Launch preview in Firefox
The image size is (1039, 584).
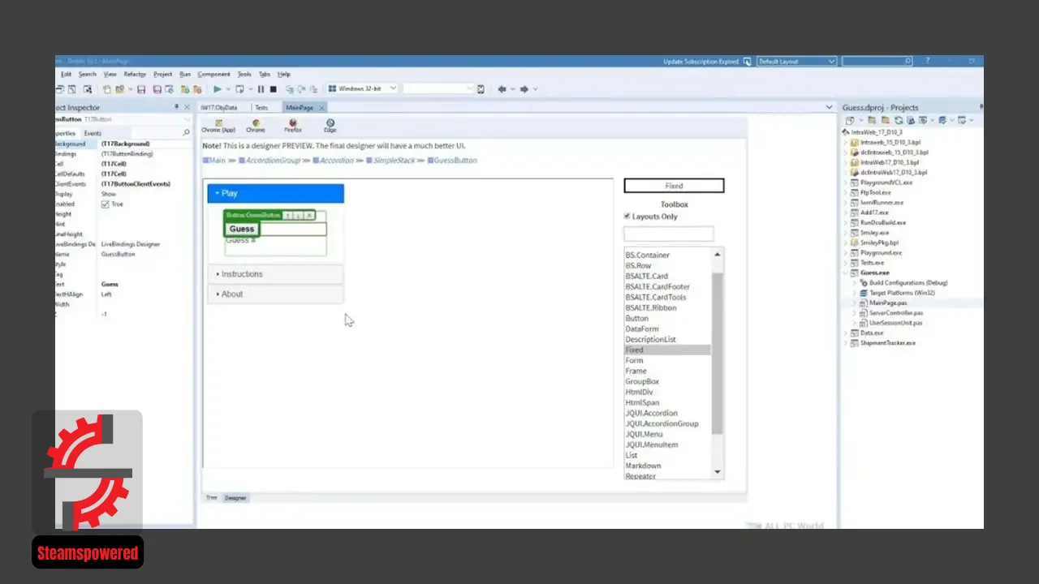click(293, 126)
